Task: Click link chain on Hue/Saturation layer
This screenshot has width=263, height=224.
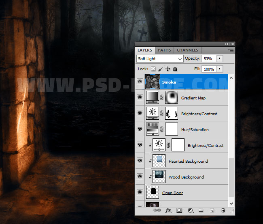Action: click(162, 129)
